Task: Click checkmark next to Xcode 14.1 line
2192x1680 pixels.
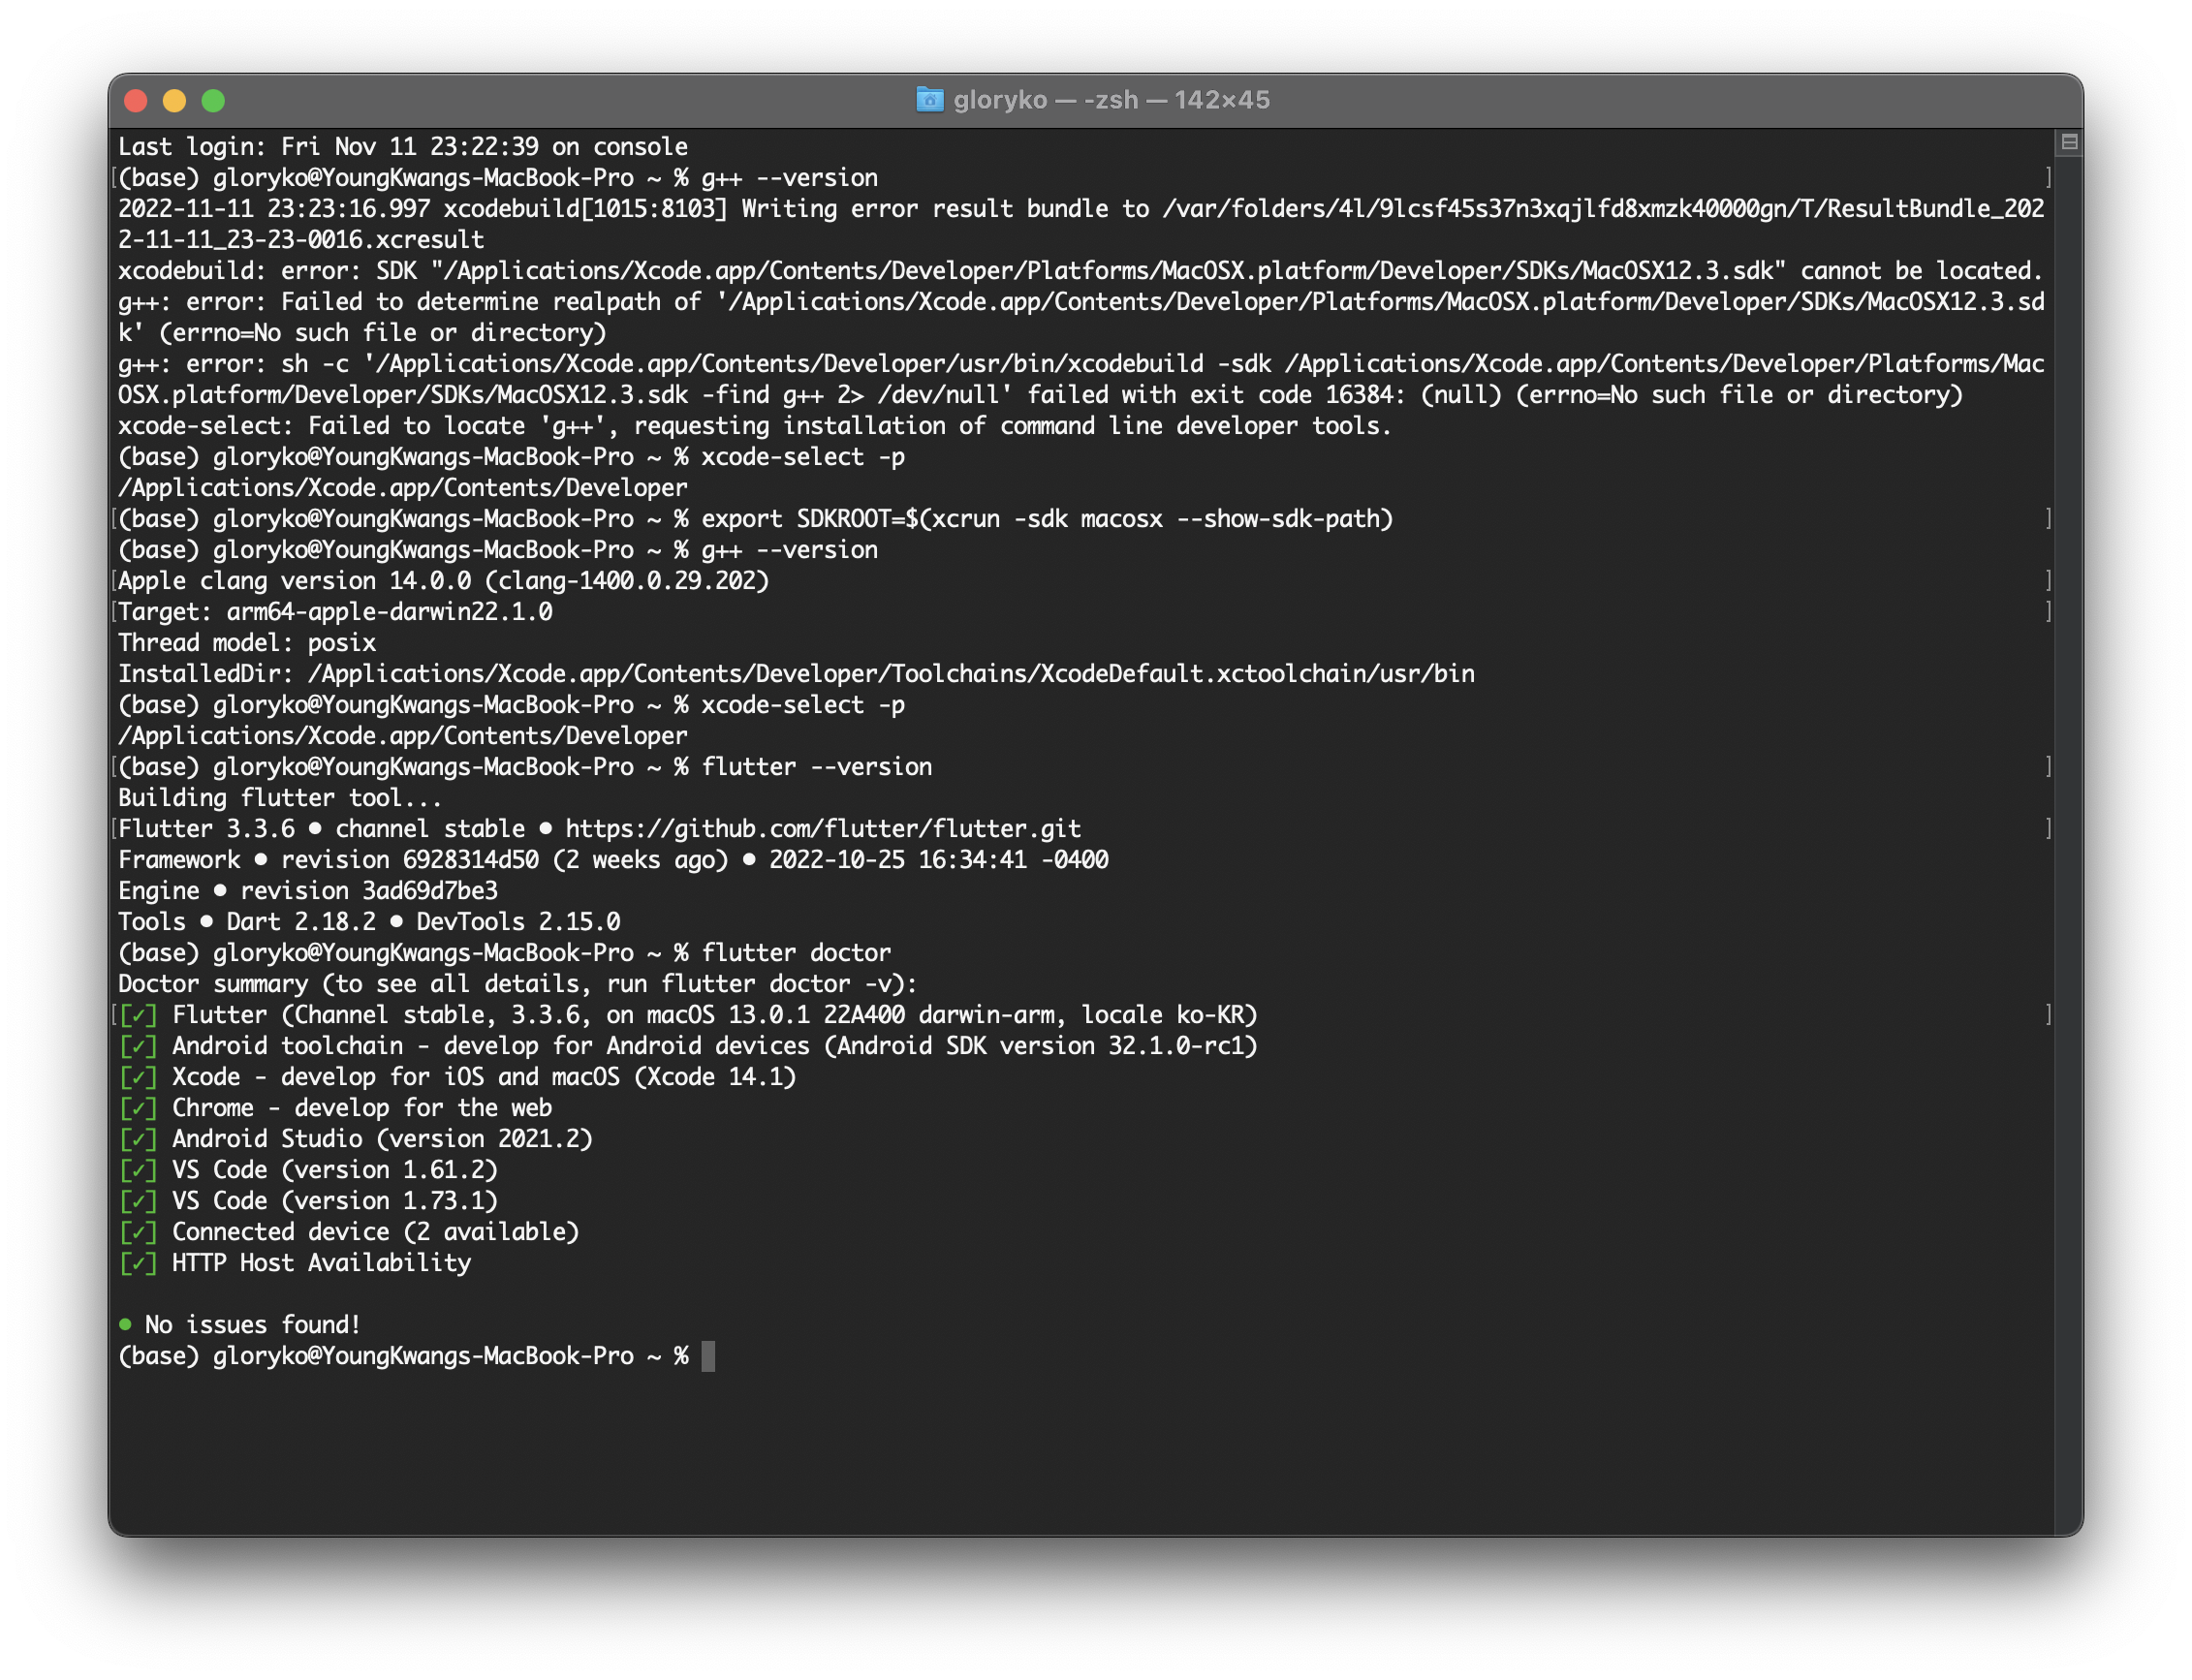Action: tap(138, 1077)
